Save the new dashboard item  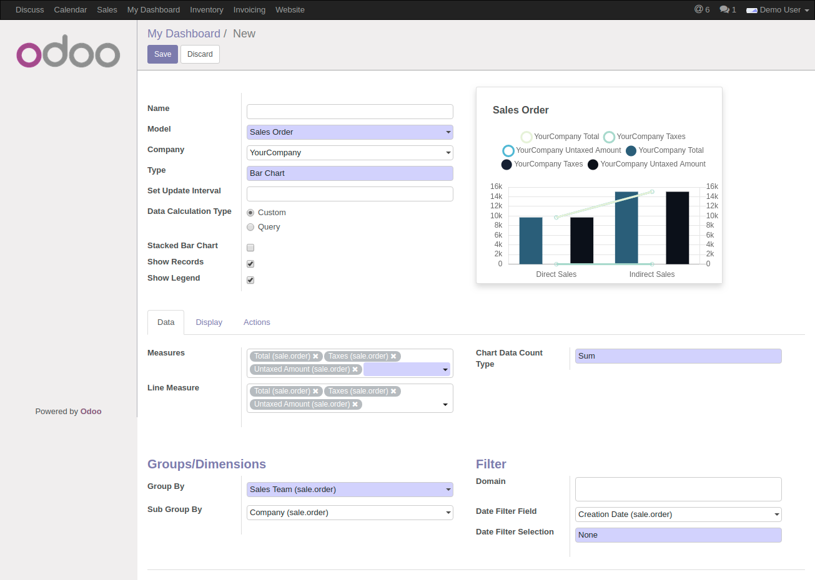[x=163, y=54]
